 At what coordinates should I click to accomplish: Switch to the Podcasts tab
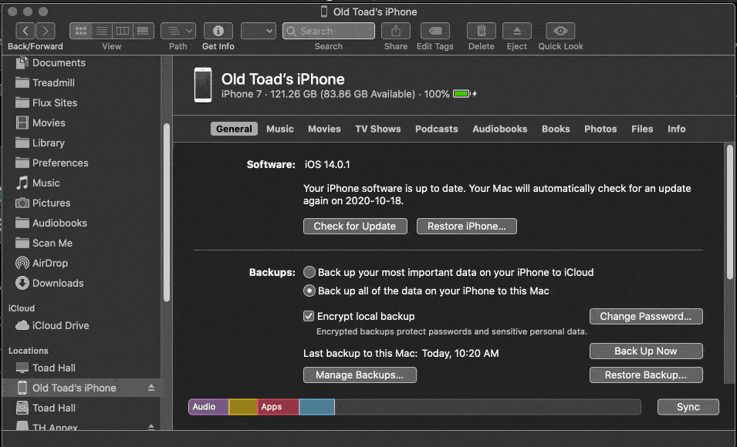coord(437,129)
